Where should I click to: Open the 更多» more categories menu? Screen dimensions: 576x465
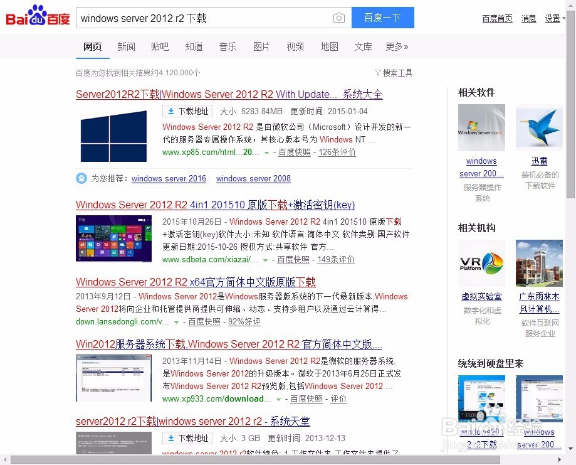coord(397,46)
